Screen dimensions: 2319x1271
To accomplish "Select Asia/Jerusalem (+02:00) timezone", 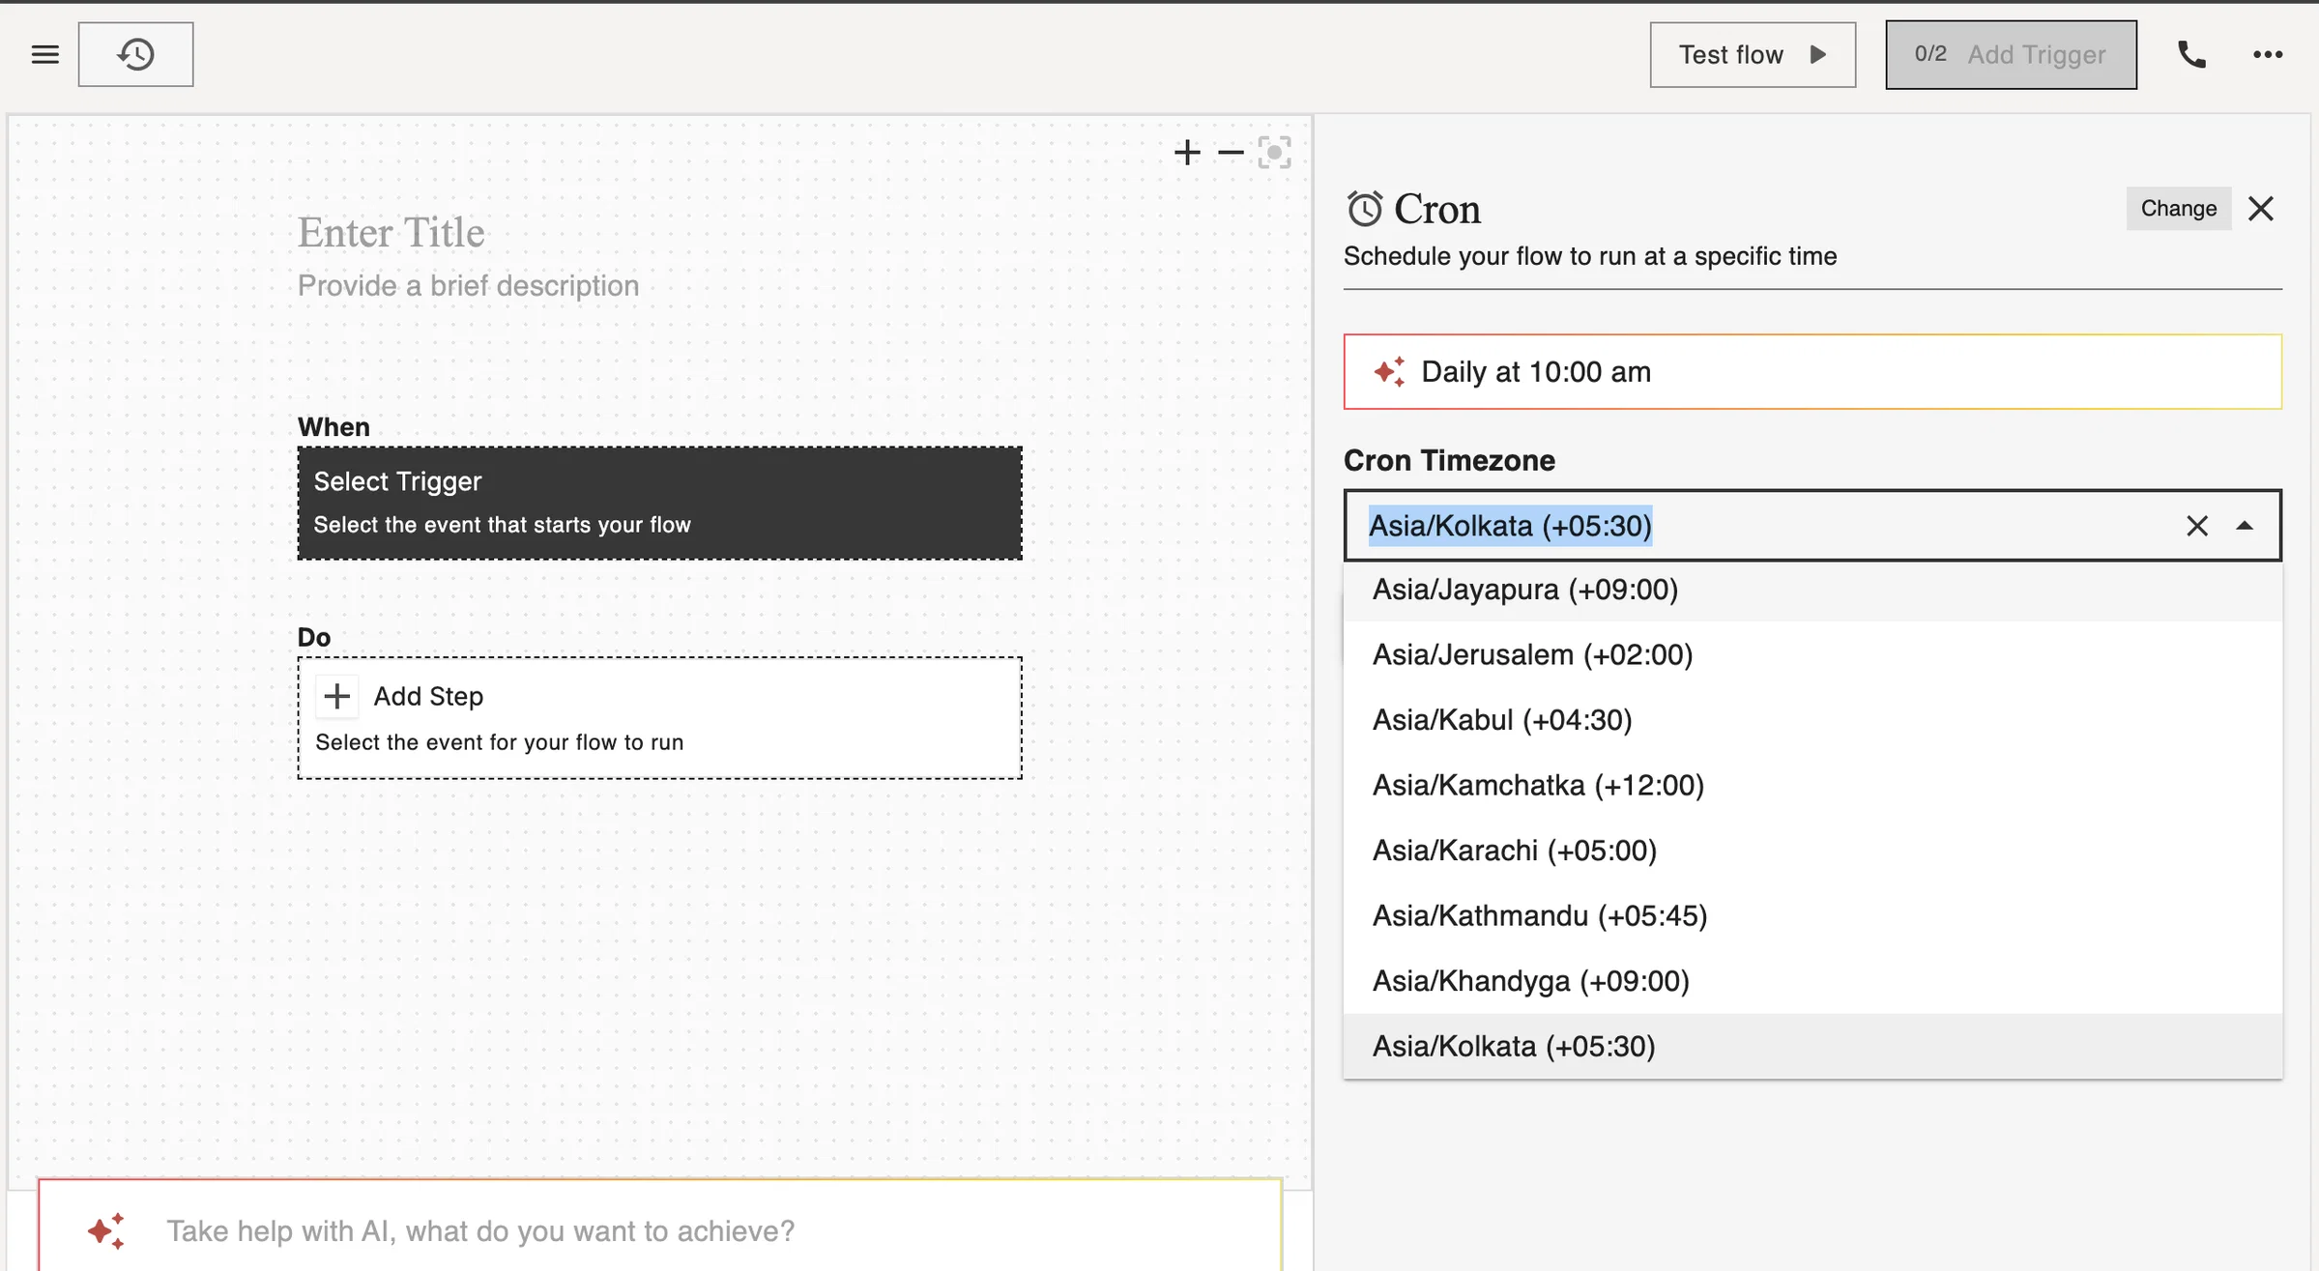I will point(1812,654).
